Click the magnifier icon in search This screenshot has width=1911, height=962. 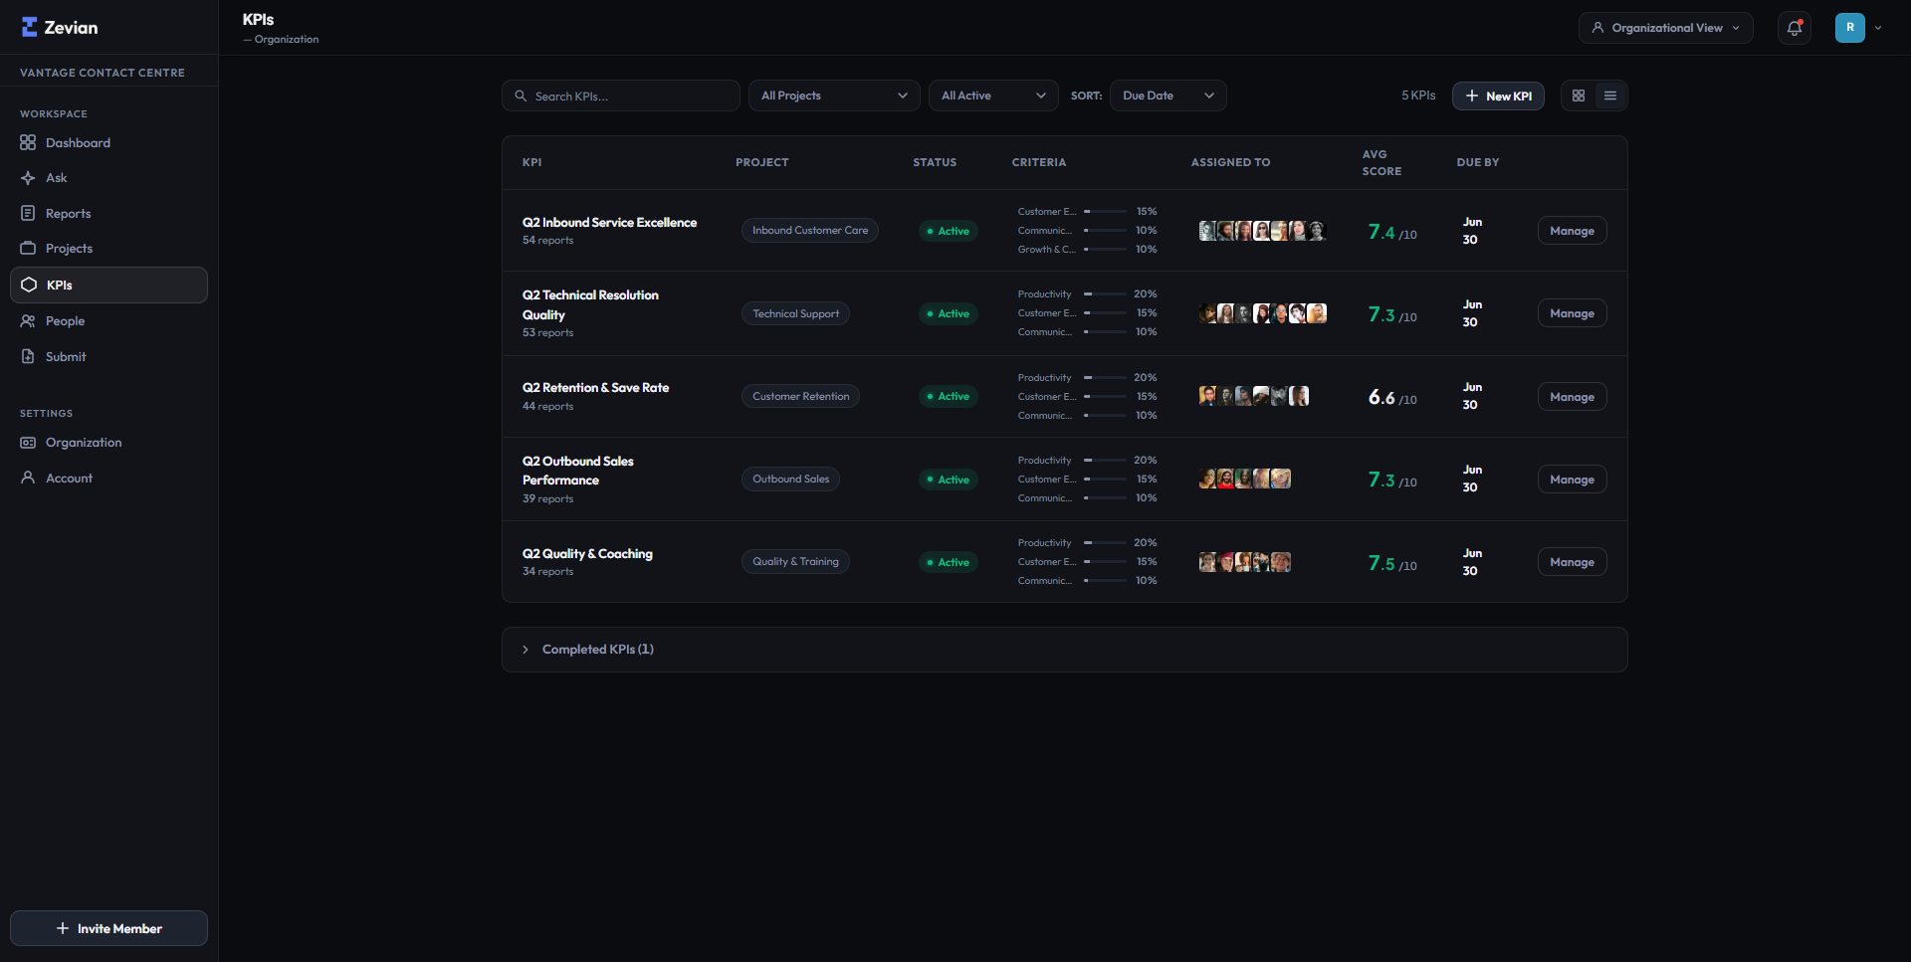click(521, 96)
